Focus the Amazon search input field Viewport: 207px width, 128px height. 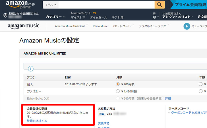click(106, 5)
